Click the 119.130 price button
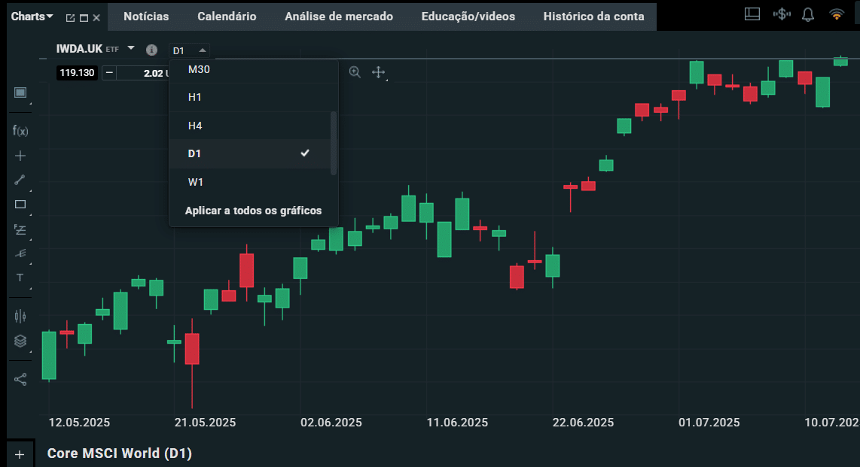Screen dimensions: 860x467 (x=77, y=73)
